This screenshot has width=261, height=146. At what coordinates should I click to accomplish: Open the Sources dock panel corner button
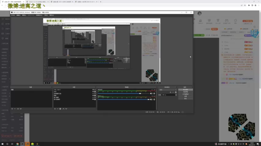95,87
